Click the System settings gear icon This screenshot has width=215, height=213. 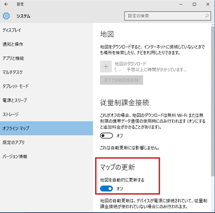point(6,16)
